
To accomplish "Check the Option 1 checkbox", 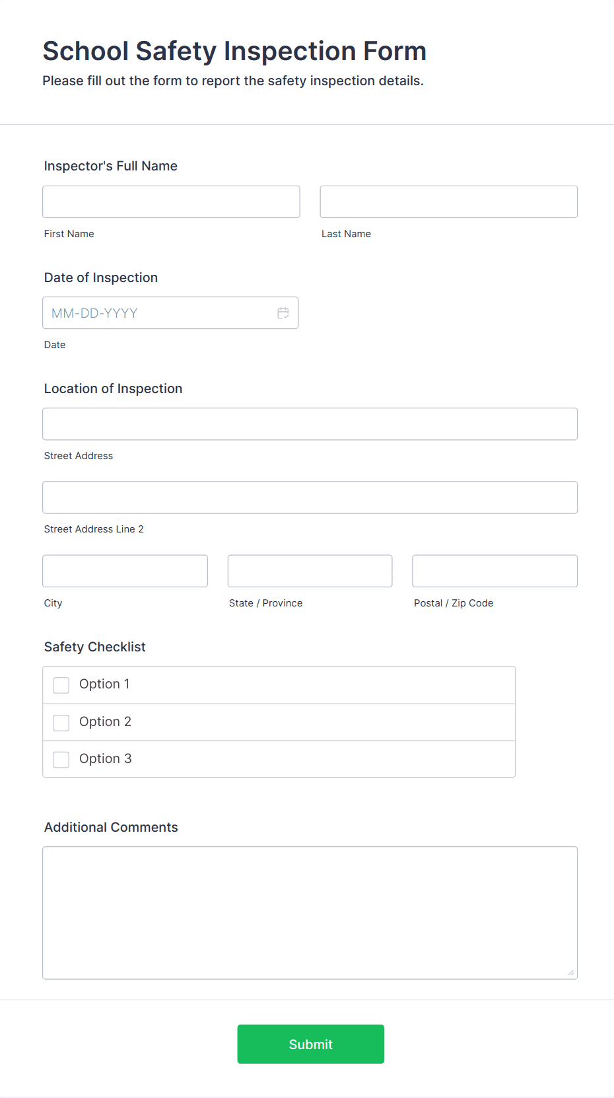I will pyautogui.click(x=61, y=685).
